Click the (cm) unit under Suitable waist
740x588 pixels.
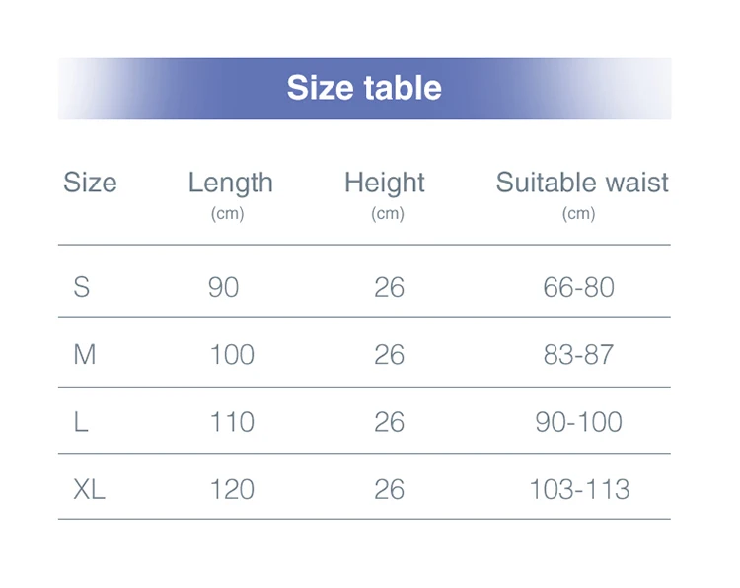[579, 213]
